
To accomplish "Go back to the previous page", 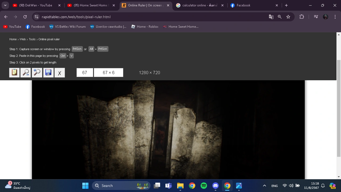I will pyautogui.click(x=6, y=17).
